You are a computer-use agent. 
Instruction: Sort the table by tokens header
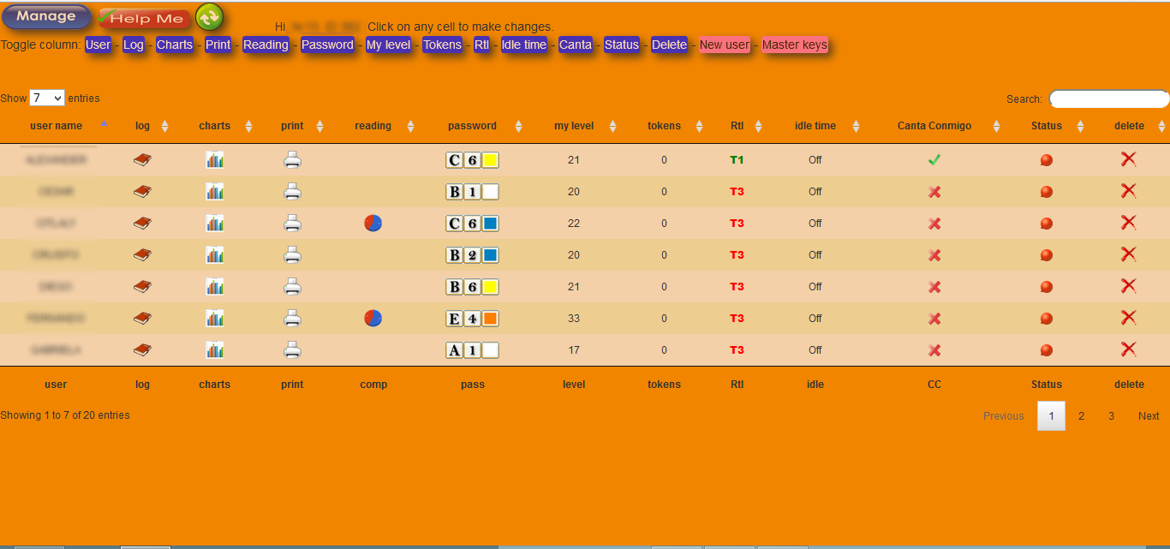(x=664, y=126)
